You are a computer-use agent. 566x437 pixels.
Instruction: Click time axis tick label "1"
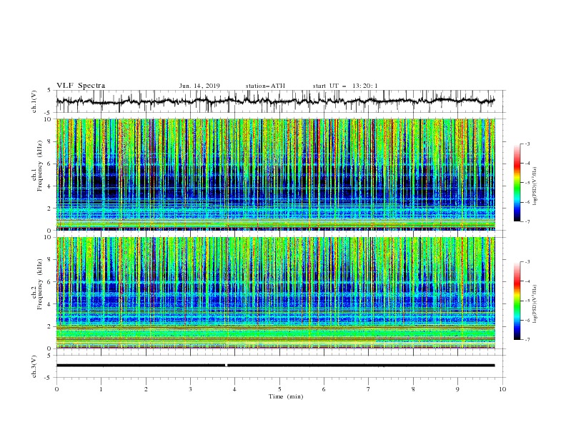[101, 389]
